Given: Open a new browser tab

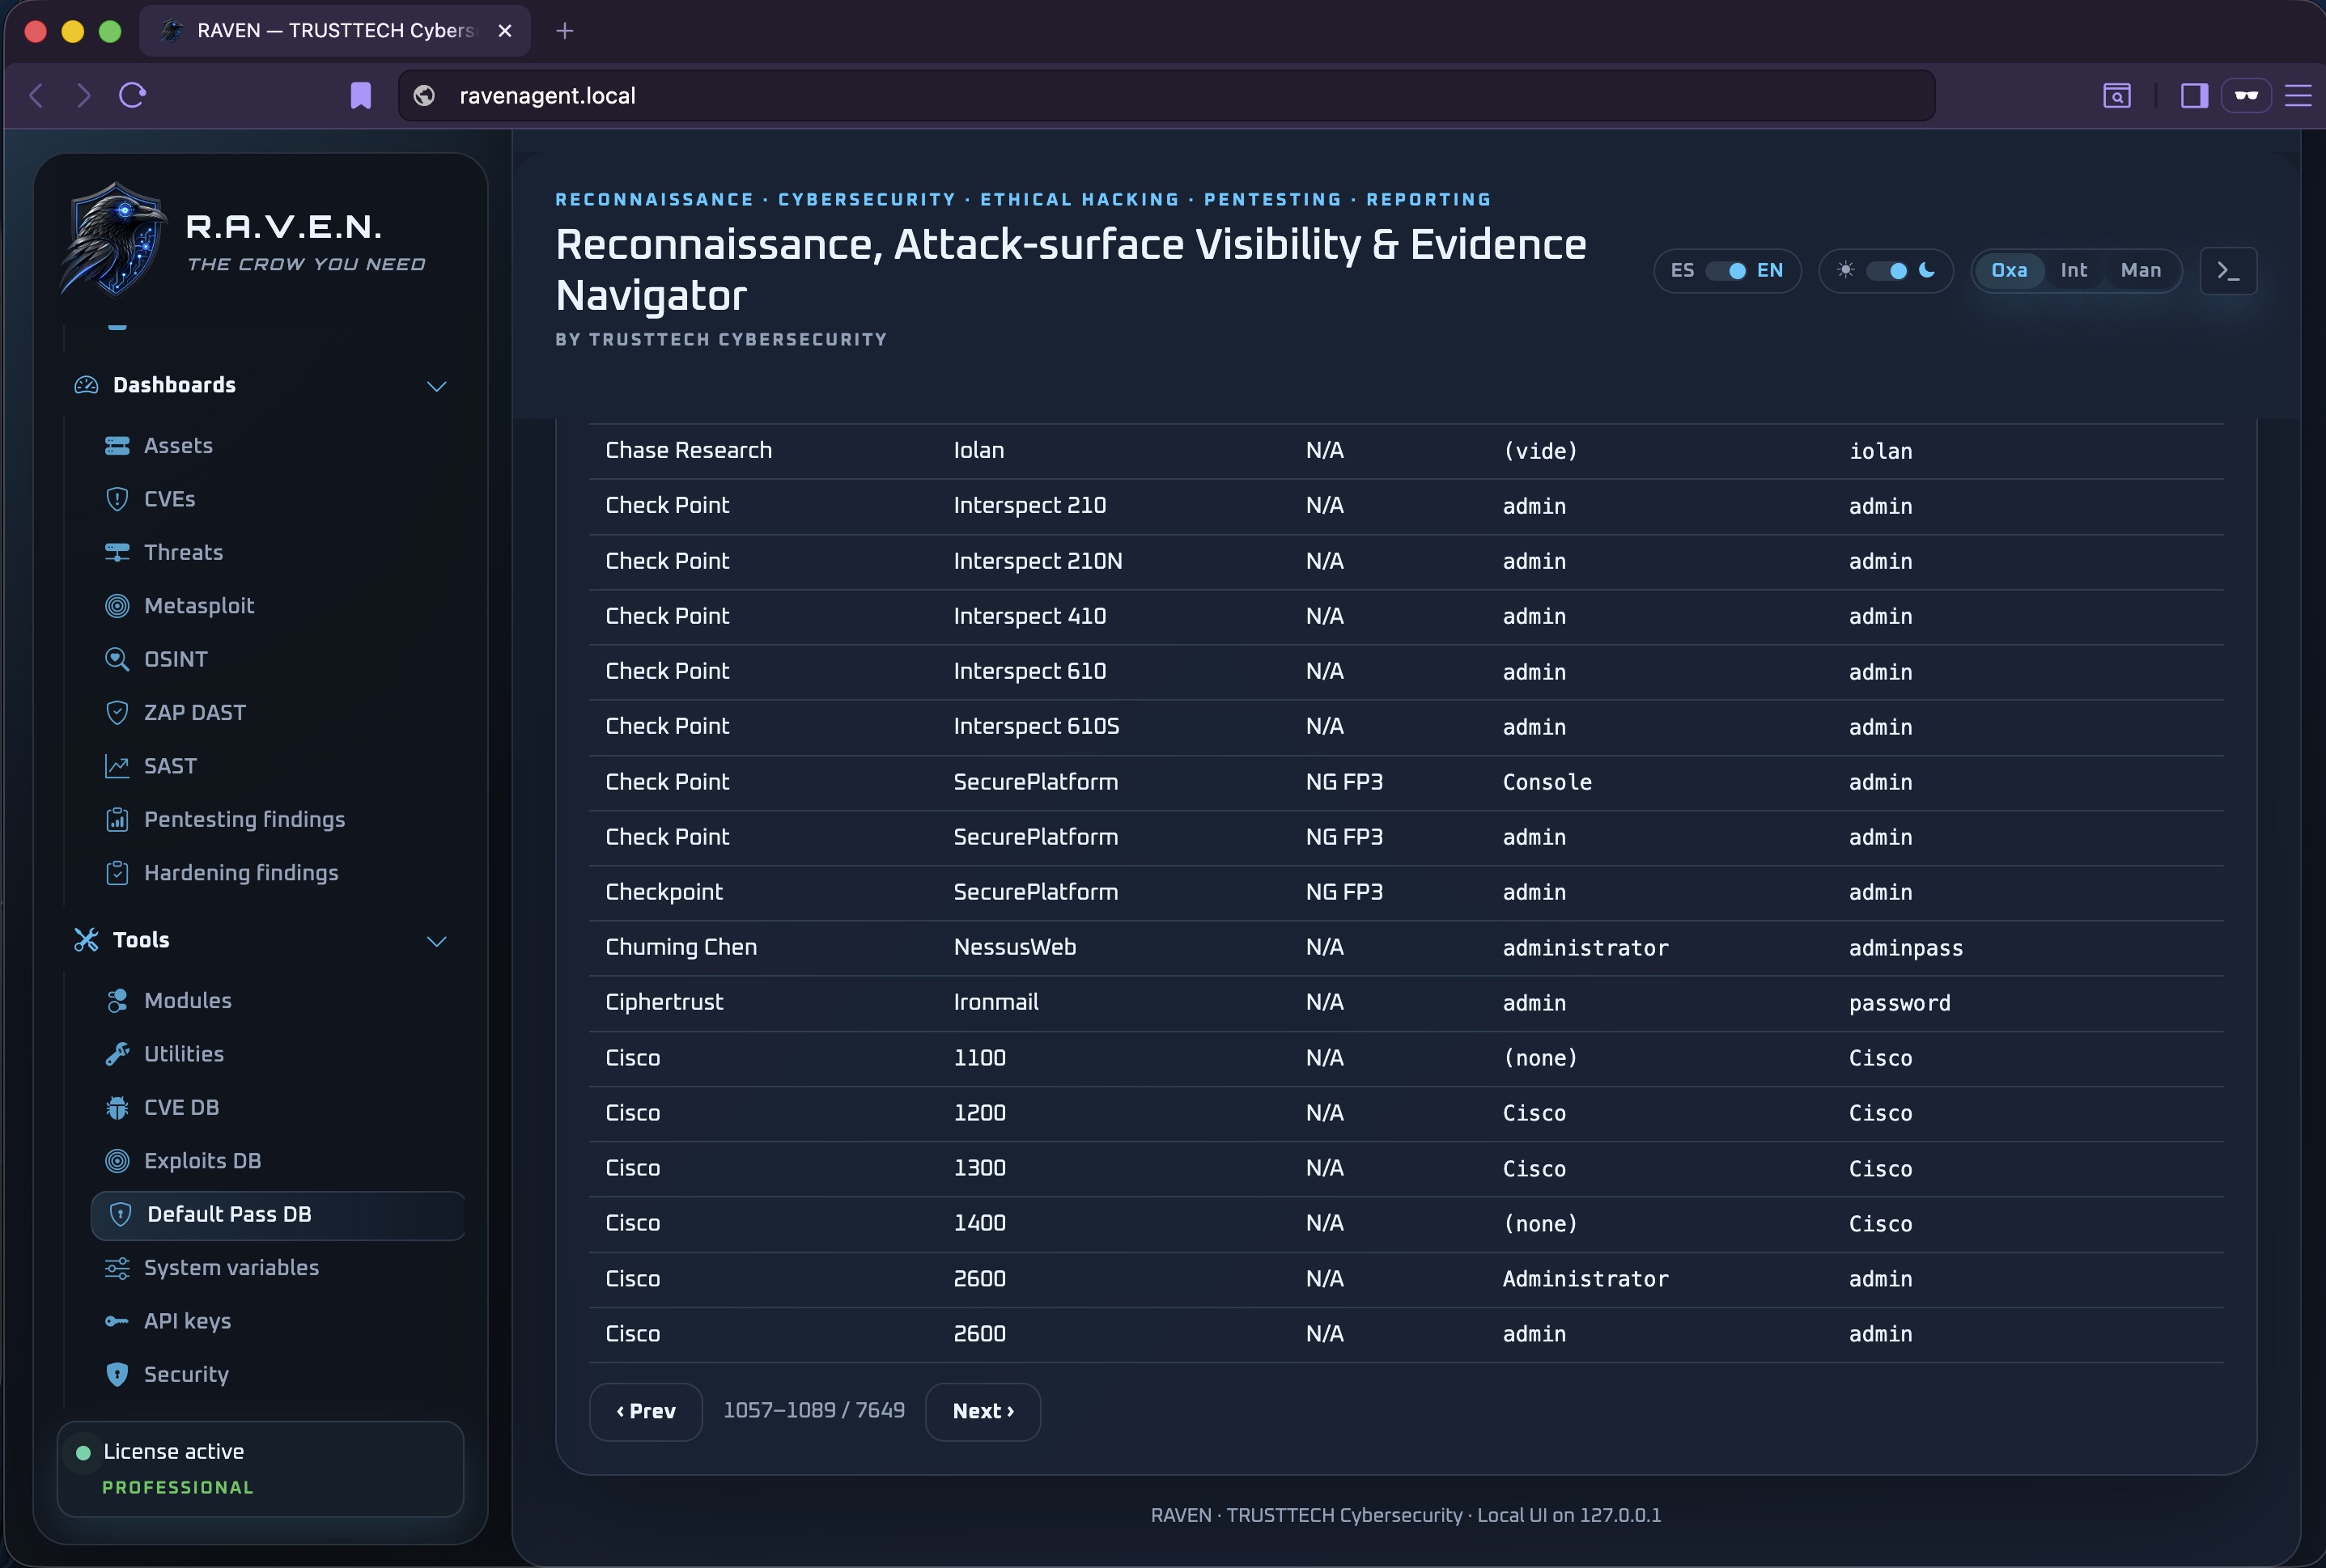Looking at the screenshot, I should click(564, 31).
